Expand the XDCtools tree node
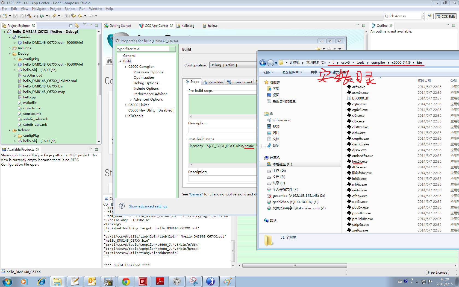Screen dimensions: 459x287 pyautogui.click(x=125, y=116)
